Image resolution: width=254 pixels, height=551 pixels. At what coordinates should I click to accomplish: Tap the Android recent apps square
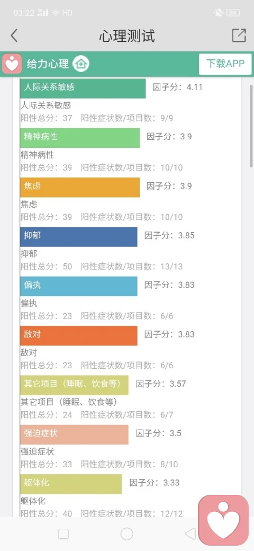pos(63,534)
